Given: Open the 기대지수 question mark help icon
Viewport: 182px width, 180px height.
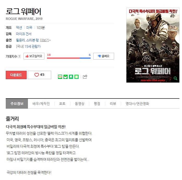Looking at the screenshot, I should point(19,56).
